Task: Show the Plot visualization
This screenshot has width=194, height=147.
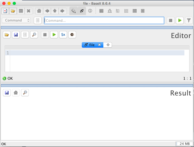Action: 126,11
